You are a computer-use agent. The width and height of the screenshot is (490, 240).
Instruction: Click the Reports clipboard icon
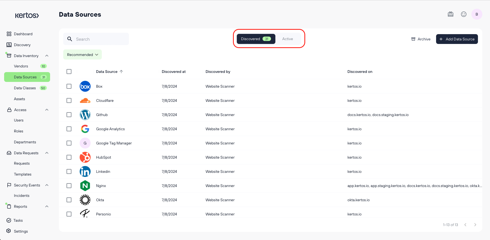[x=9, y=206]
